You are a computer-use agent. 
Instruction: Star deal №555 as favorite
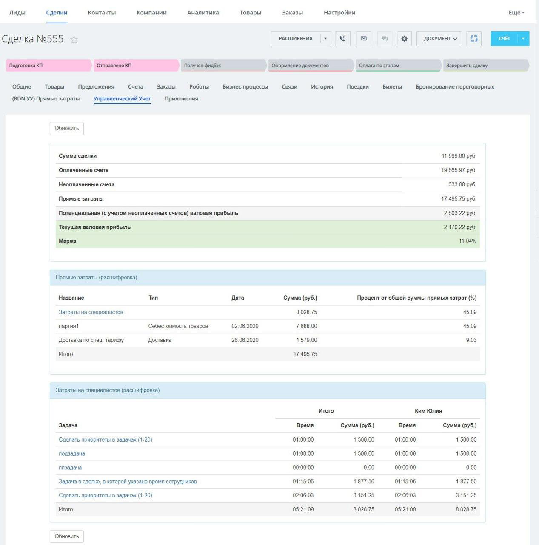[x=74, y=40]
